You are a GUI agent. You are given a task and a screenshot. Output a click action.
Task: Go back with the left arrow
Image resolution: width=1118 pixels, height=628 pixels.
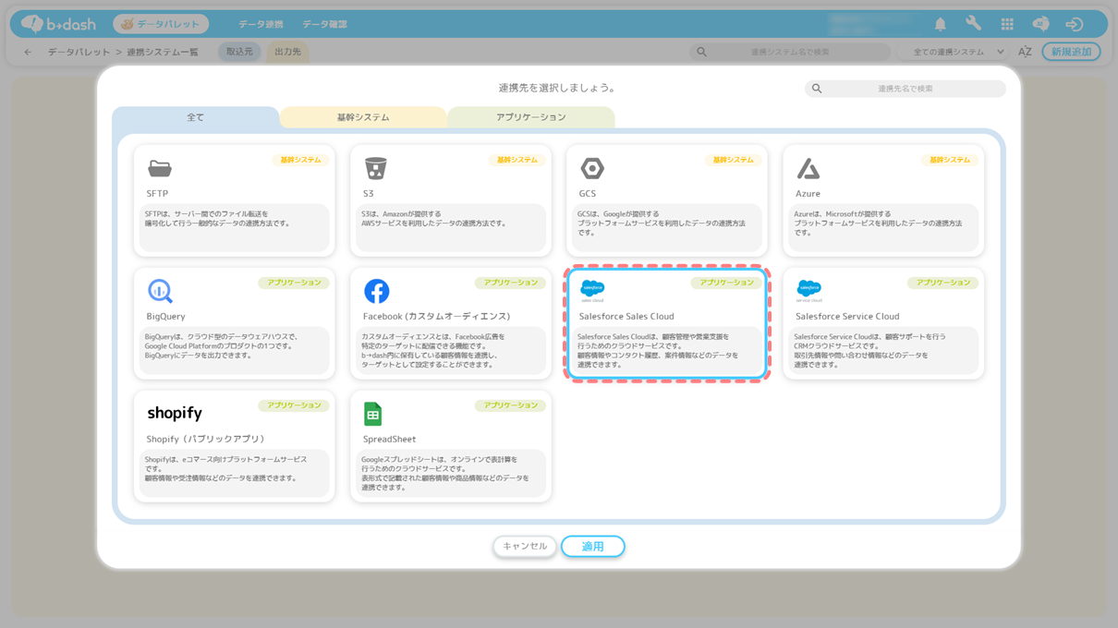click(x=28, y=52)
